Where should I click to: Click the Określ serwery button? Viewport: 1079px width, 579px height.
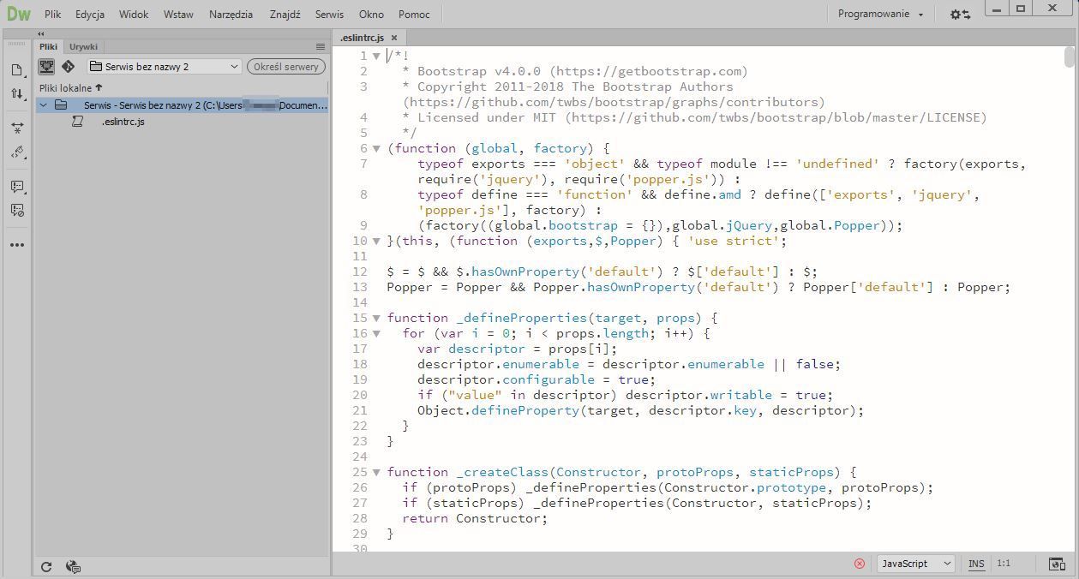coord(285,66)
